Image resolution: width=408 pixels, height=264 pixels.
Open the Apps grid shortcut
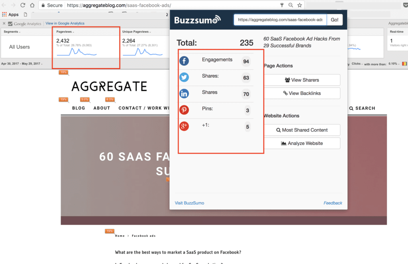[x=10, y=14]
